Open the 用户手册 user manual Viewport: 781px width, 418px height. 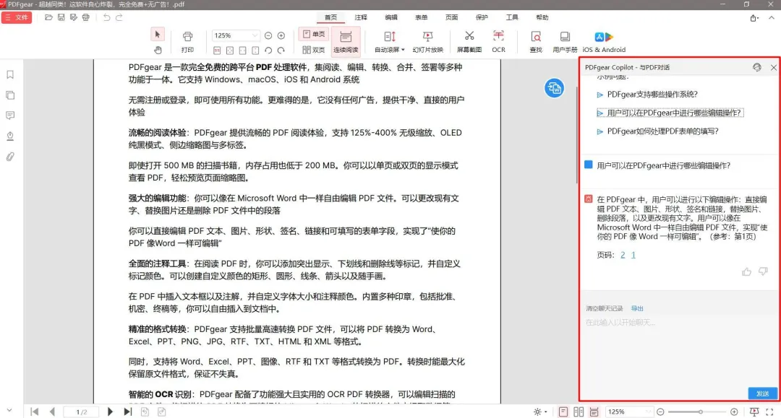pos(564,42)
